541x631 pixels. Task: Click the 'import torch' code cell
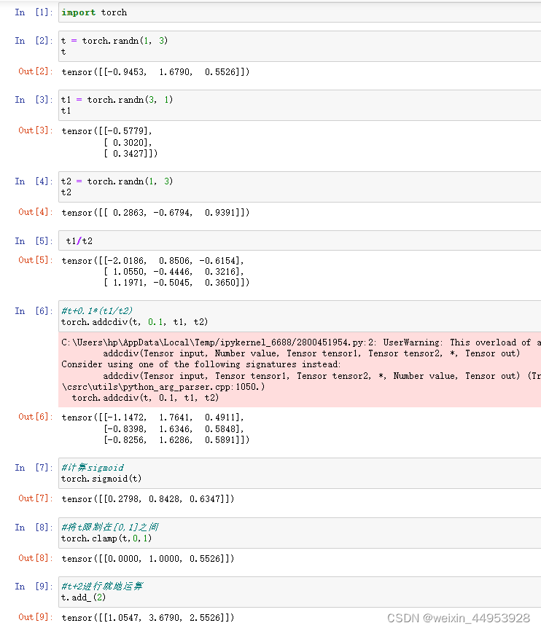300,12
